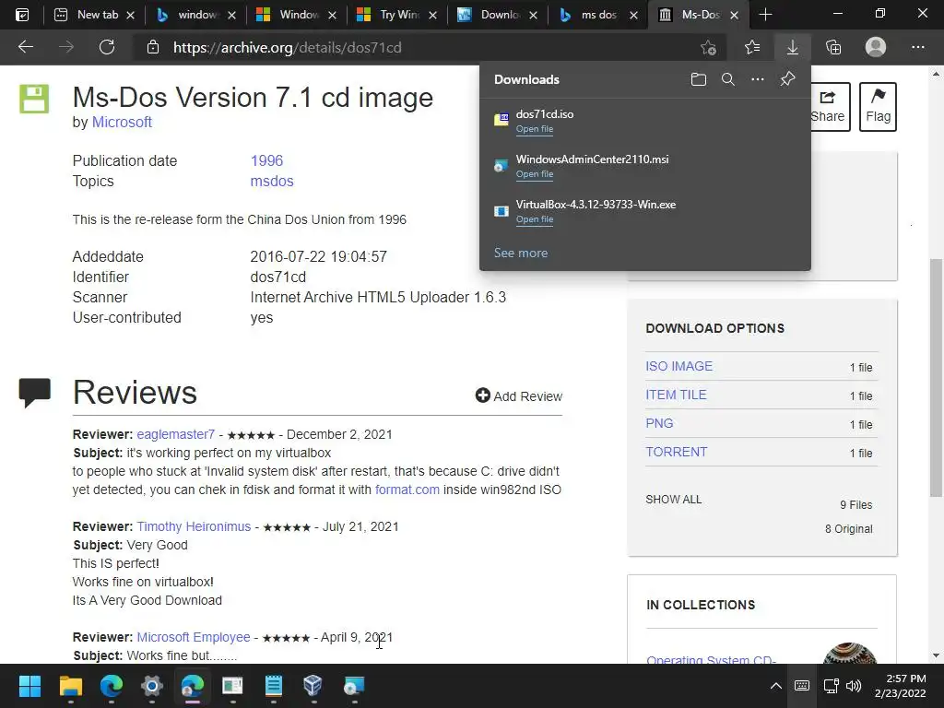This screenshot has height=708, width=944.
Task: Open file link under dos71cd.iso
Action: 534,129
